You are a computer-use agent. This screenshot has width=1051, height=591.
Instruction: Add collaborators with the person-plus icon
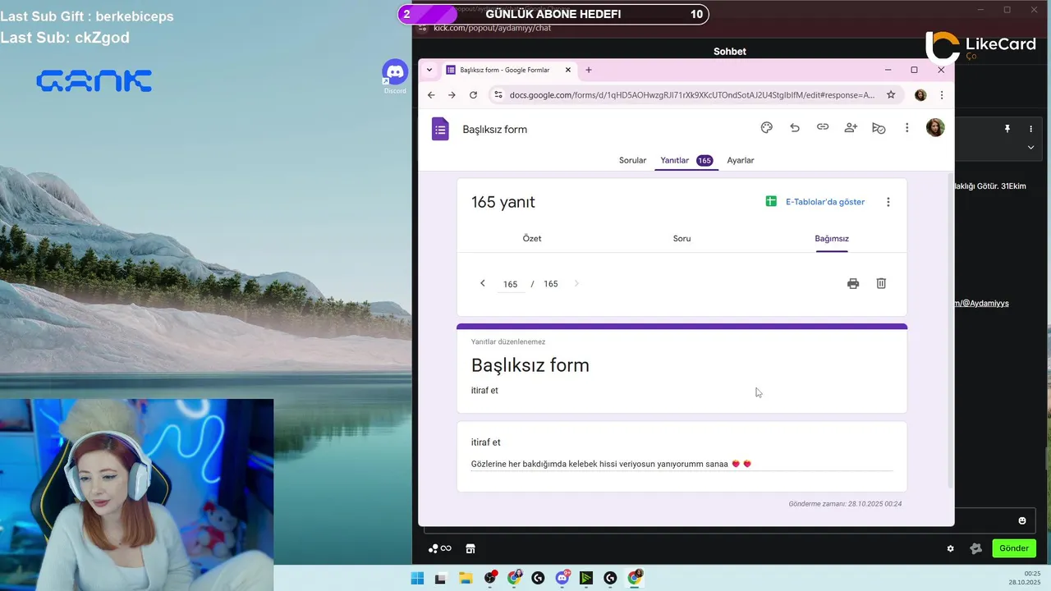pos(851,127)
